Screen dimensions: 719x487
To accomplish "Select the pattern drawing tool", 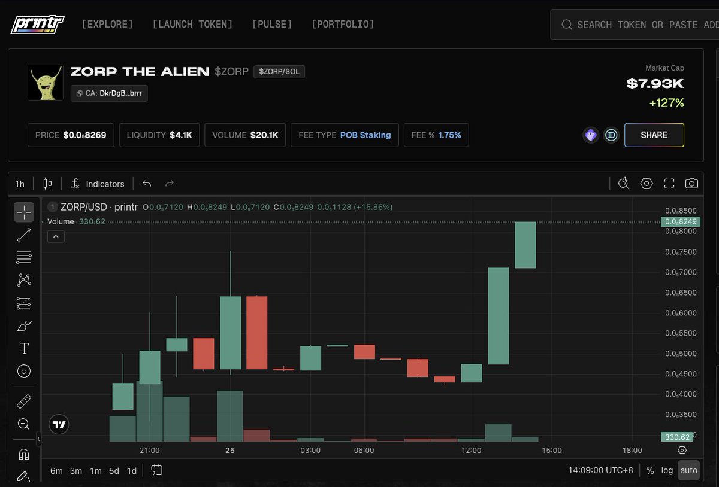I will [24, 280].
